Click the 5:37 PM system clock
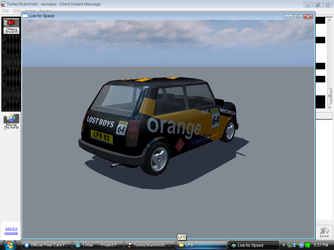 tap(321, 245)
